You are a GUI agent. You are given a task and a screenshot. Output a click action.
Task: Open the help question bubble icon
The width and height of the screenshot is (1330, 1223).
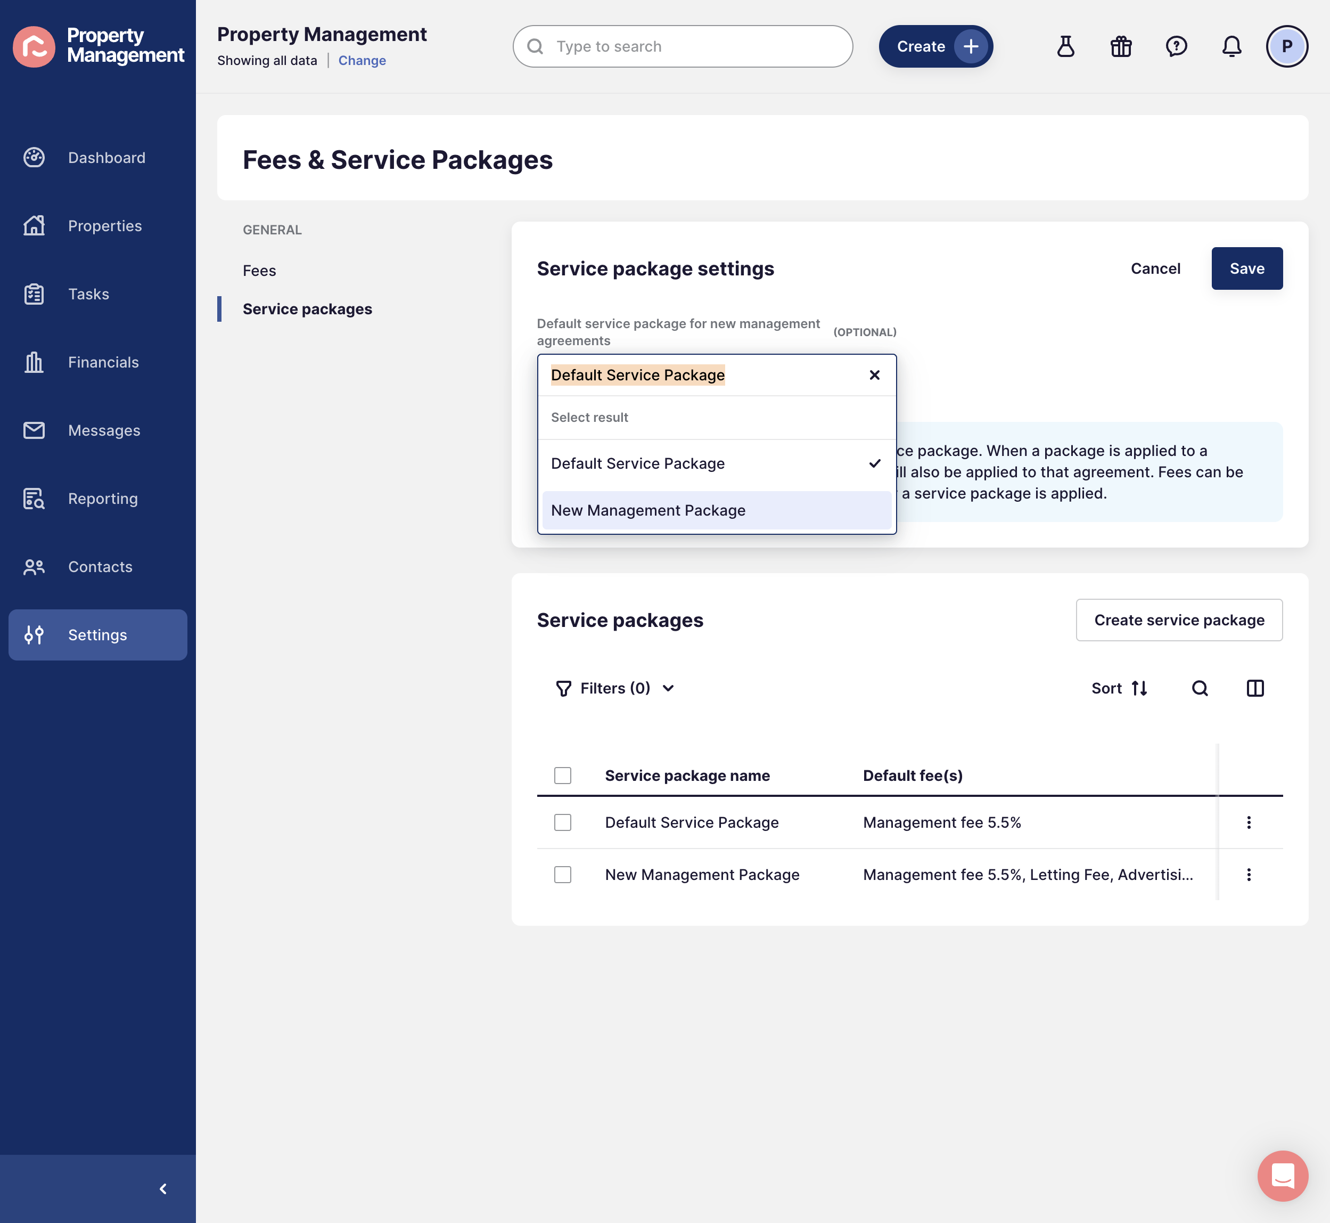pyautogui.click(x=1176, y=46)
